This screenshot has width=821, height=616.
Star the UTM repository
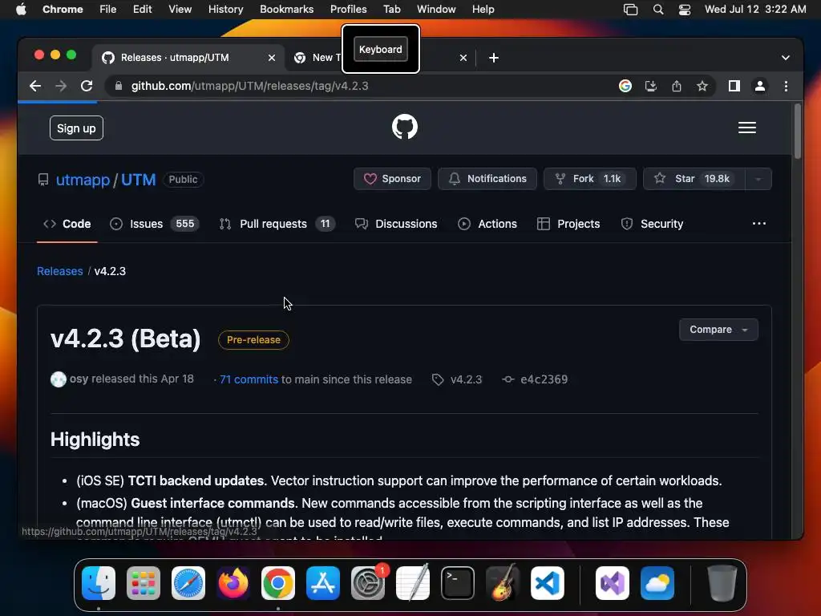point(694,179)
